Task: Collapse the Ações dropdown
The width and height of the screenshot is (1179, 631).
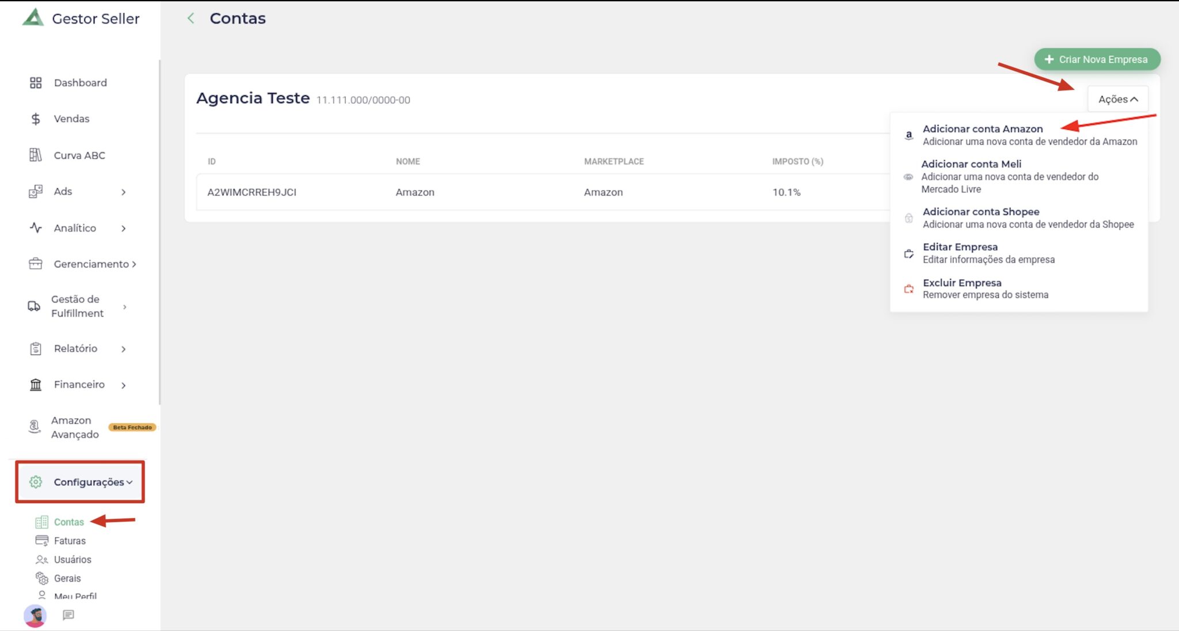Action: pyautogui.click(x=1117, y=100)
